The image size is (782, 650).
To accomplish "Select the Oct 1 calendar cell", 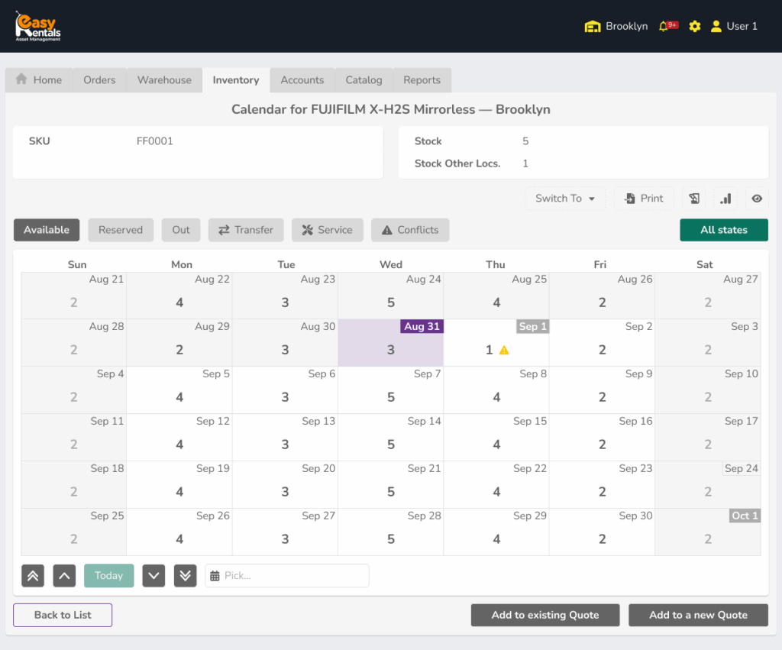I will pos(708,532).
